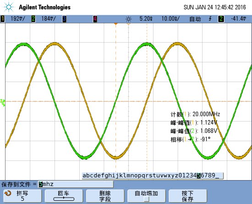Viewport: 252px width, 204px height.
Task: Click the 按下保存 save softkey
Action: coord(188,196)
